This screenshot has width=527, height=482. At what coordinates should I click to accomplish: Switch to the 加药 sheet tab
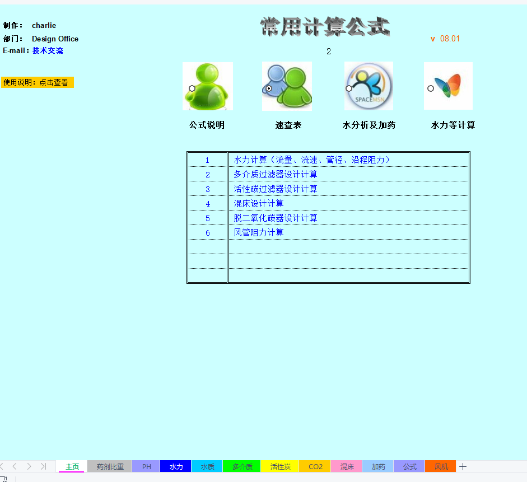pos(378,466)
